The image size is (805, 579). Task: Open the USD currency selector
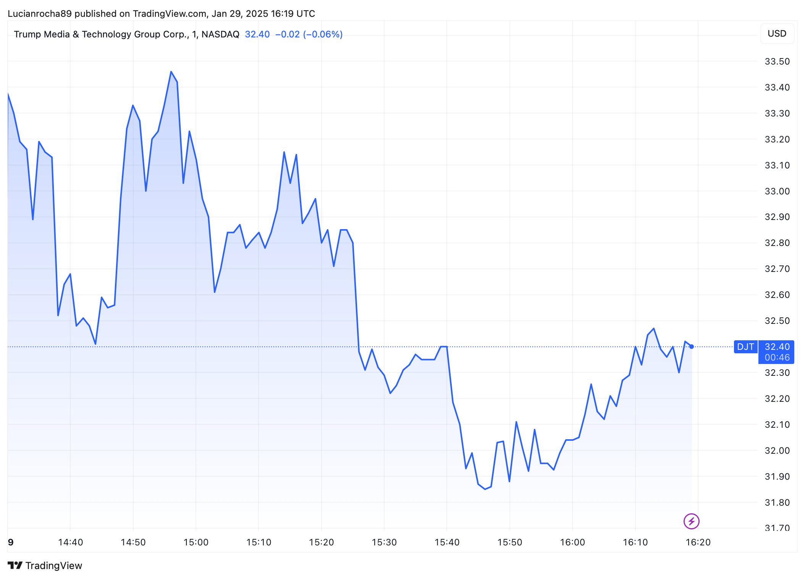(x=777, y=34)
